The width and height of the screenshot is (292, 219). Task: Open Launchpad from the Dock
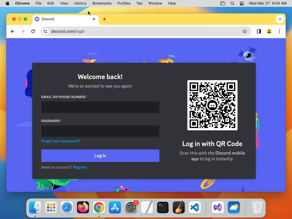click(51, 207)
